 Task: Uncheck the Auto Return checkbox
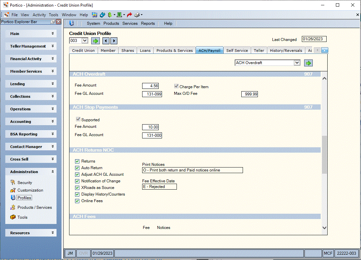pyautogui.click(x=77, y=168)
